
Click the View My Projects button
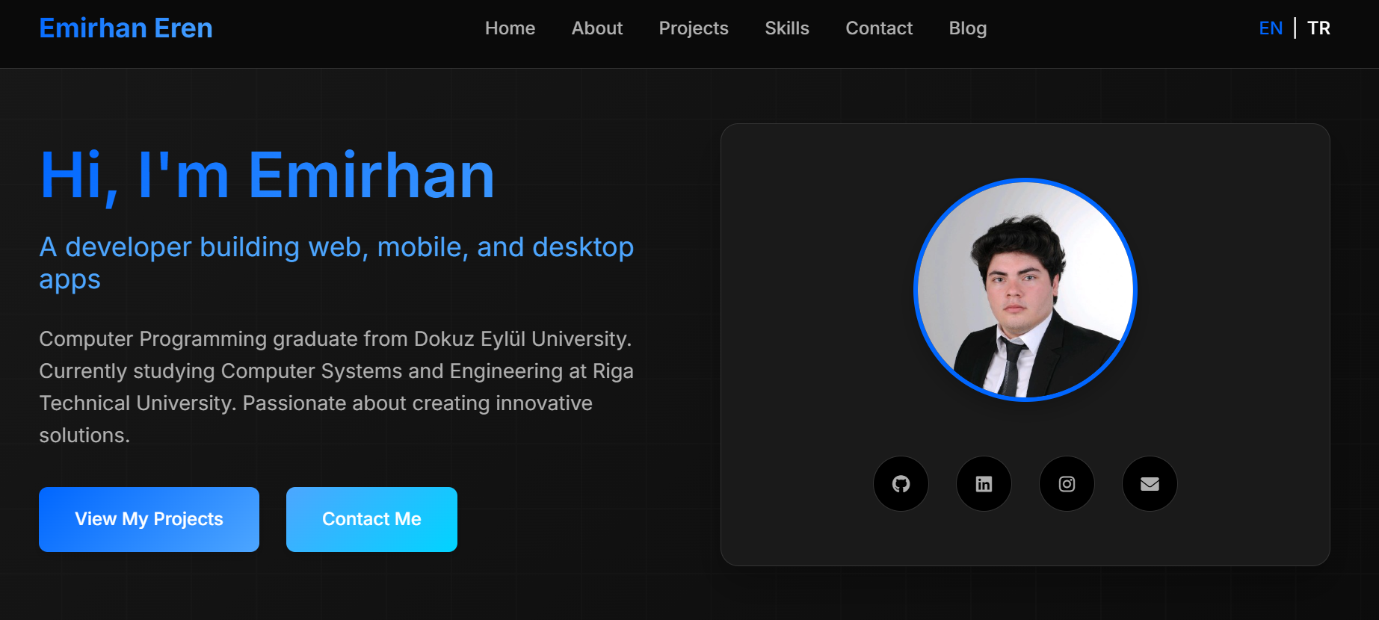point(149,519)
